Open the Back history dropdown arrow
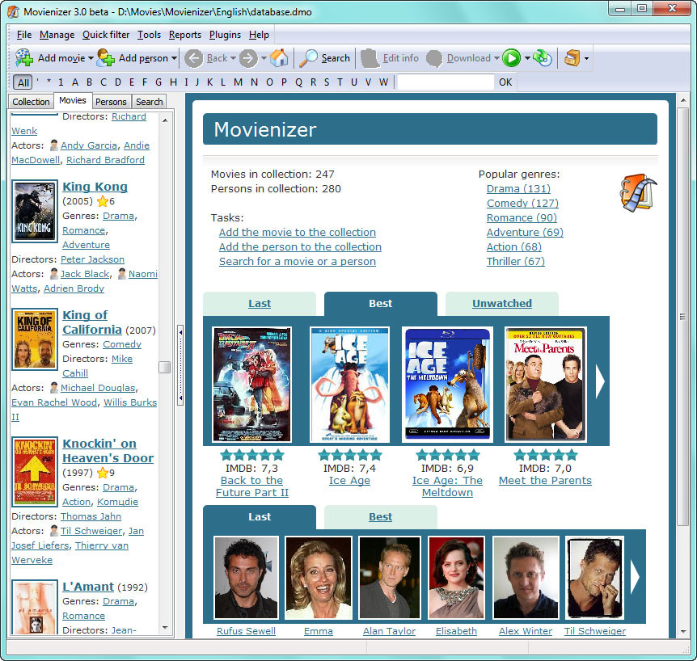The height and width of the screenshot is (661, 697). [233, 58]
